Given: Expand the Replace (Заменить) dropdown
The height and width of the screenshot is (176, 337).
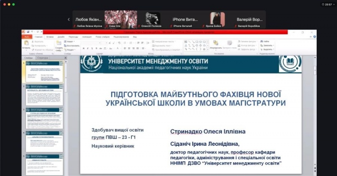Looking at the screenshot, I should click(x=267, y=45).
